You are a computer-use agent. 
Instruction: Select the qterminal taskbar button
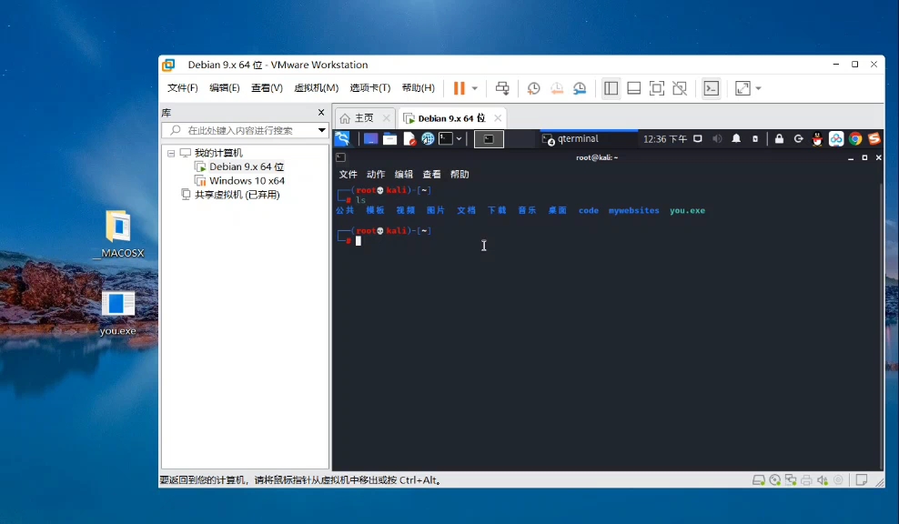pos(589,139)
